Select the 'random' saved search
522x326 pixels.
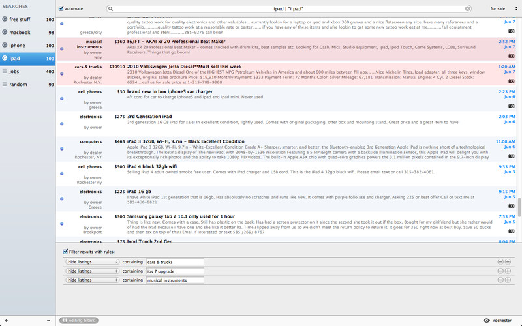pos(27,85)
